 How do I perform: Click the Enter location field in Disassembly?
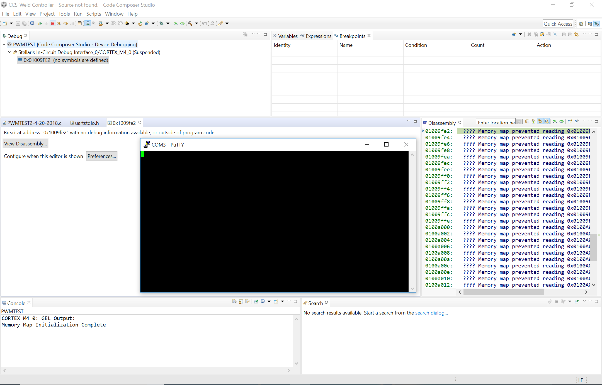click(496, 122)
